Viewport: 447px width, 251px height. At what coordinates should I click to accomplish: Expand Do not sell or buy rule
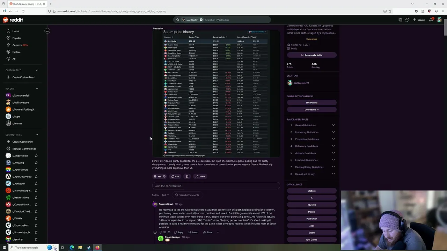click(x=312, y=174)
